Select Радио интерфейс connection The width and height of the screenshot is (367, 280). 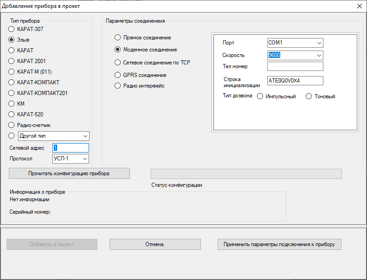point(118,85)
